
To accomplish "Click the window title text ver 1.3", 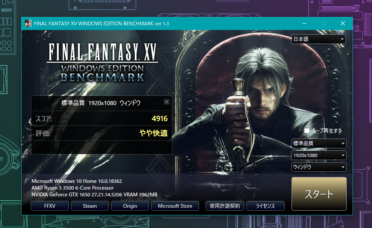I will click(x=162, y=24).
